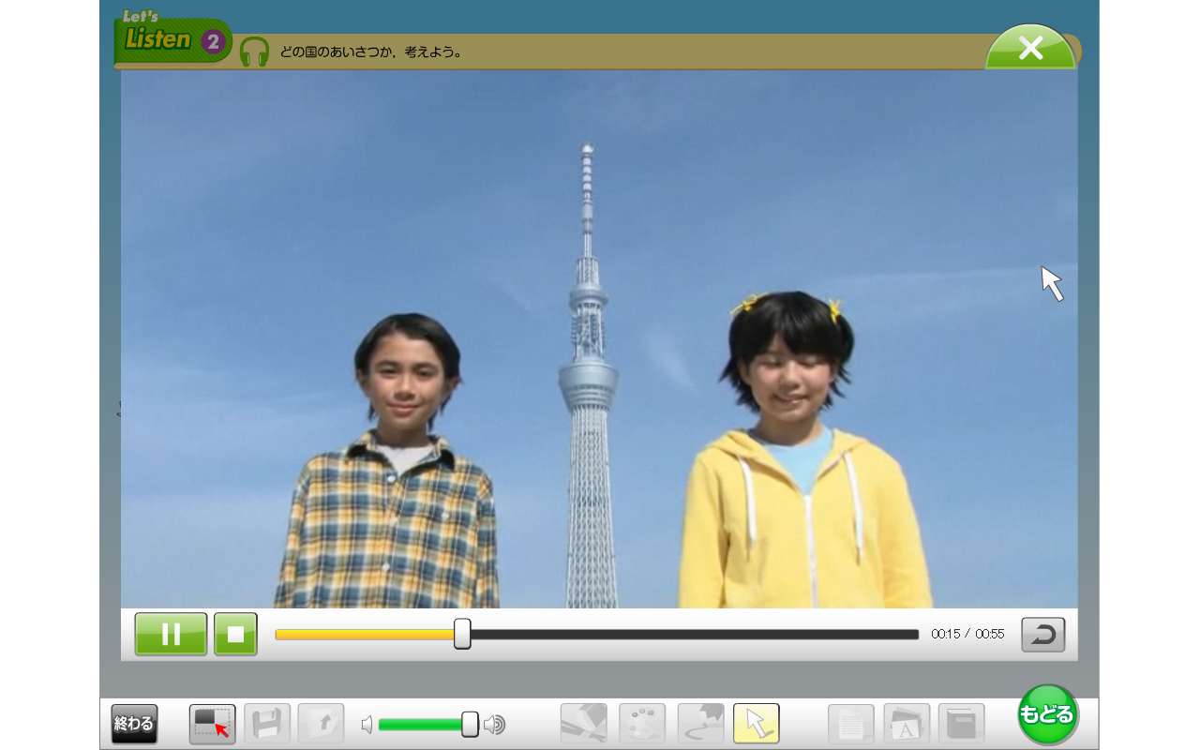Select the screen capture area tool

coord(212,724)
